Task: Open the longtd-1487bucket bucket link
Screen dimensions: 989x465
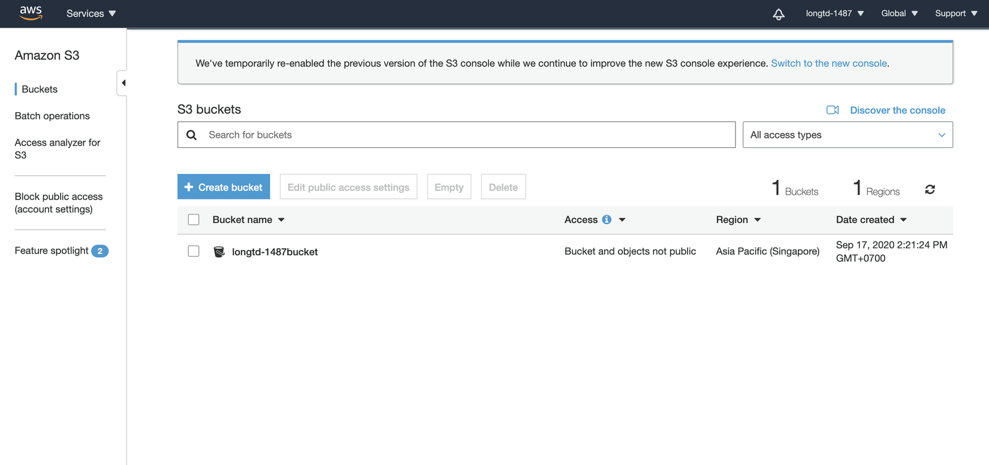Action: pyautogui.click(x=275, y=252)
